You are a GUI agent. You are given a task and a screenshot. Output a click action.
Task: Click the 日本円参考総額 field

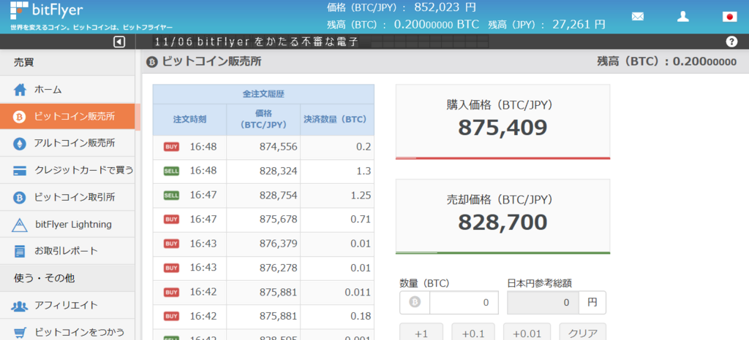tap(543, 302)
